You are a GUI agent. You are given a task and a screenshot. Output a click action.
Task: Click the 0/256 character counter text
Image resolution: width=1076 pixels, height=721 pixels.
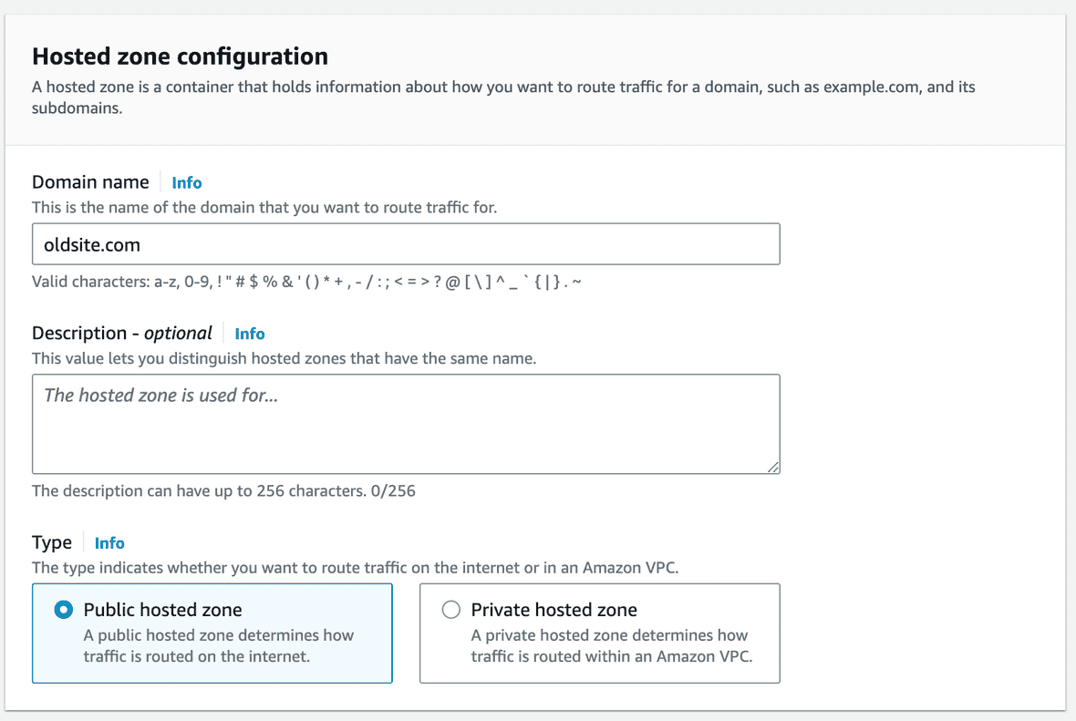point(392,490)
